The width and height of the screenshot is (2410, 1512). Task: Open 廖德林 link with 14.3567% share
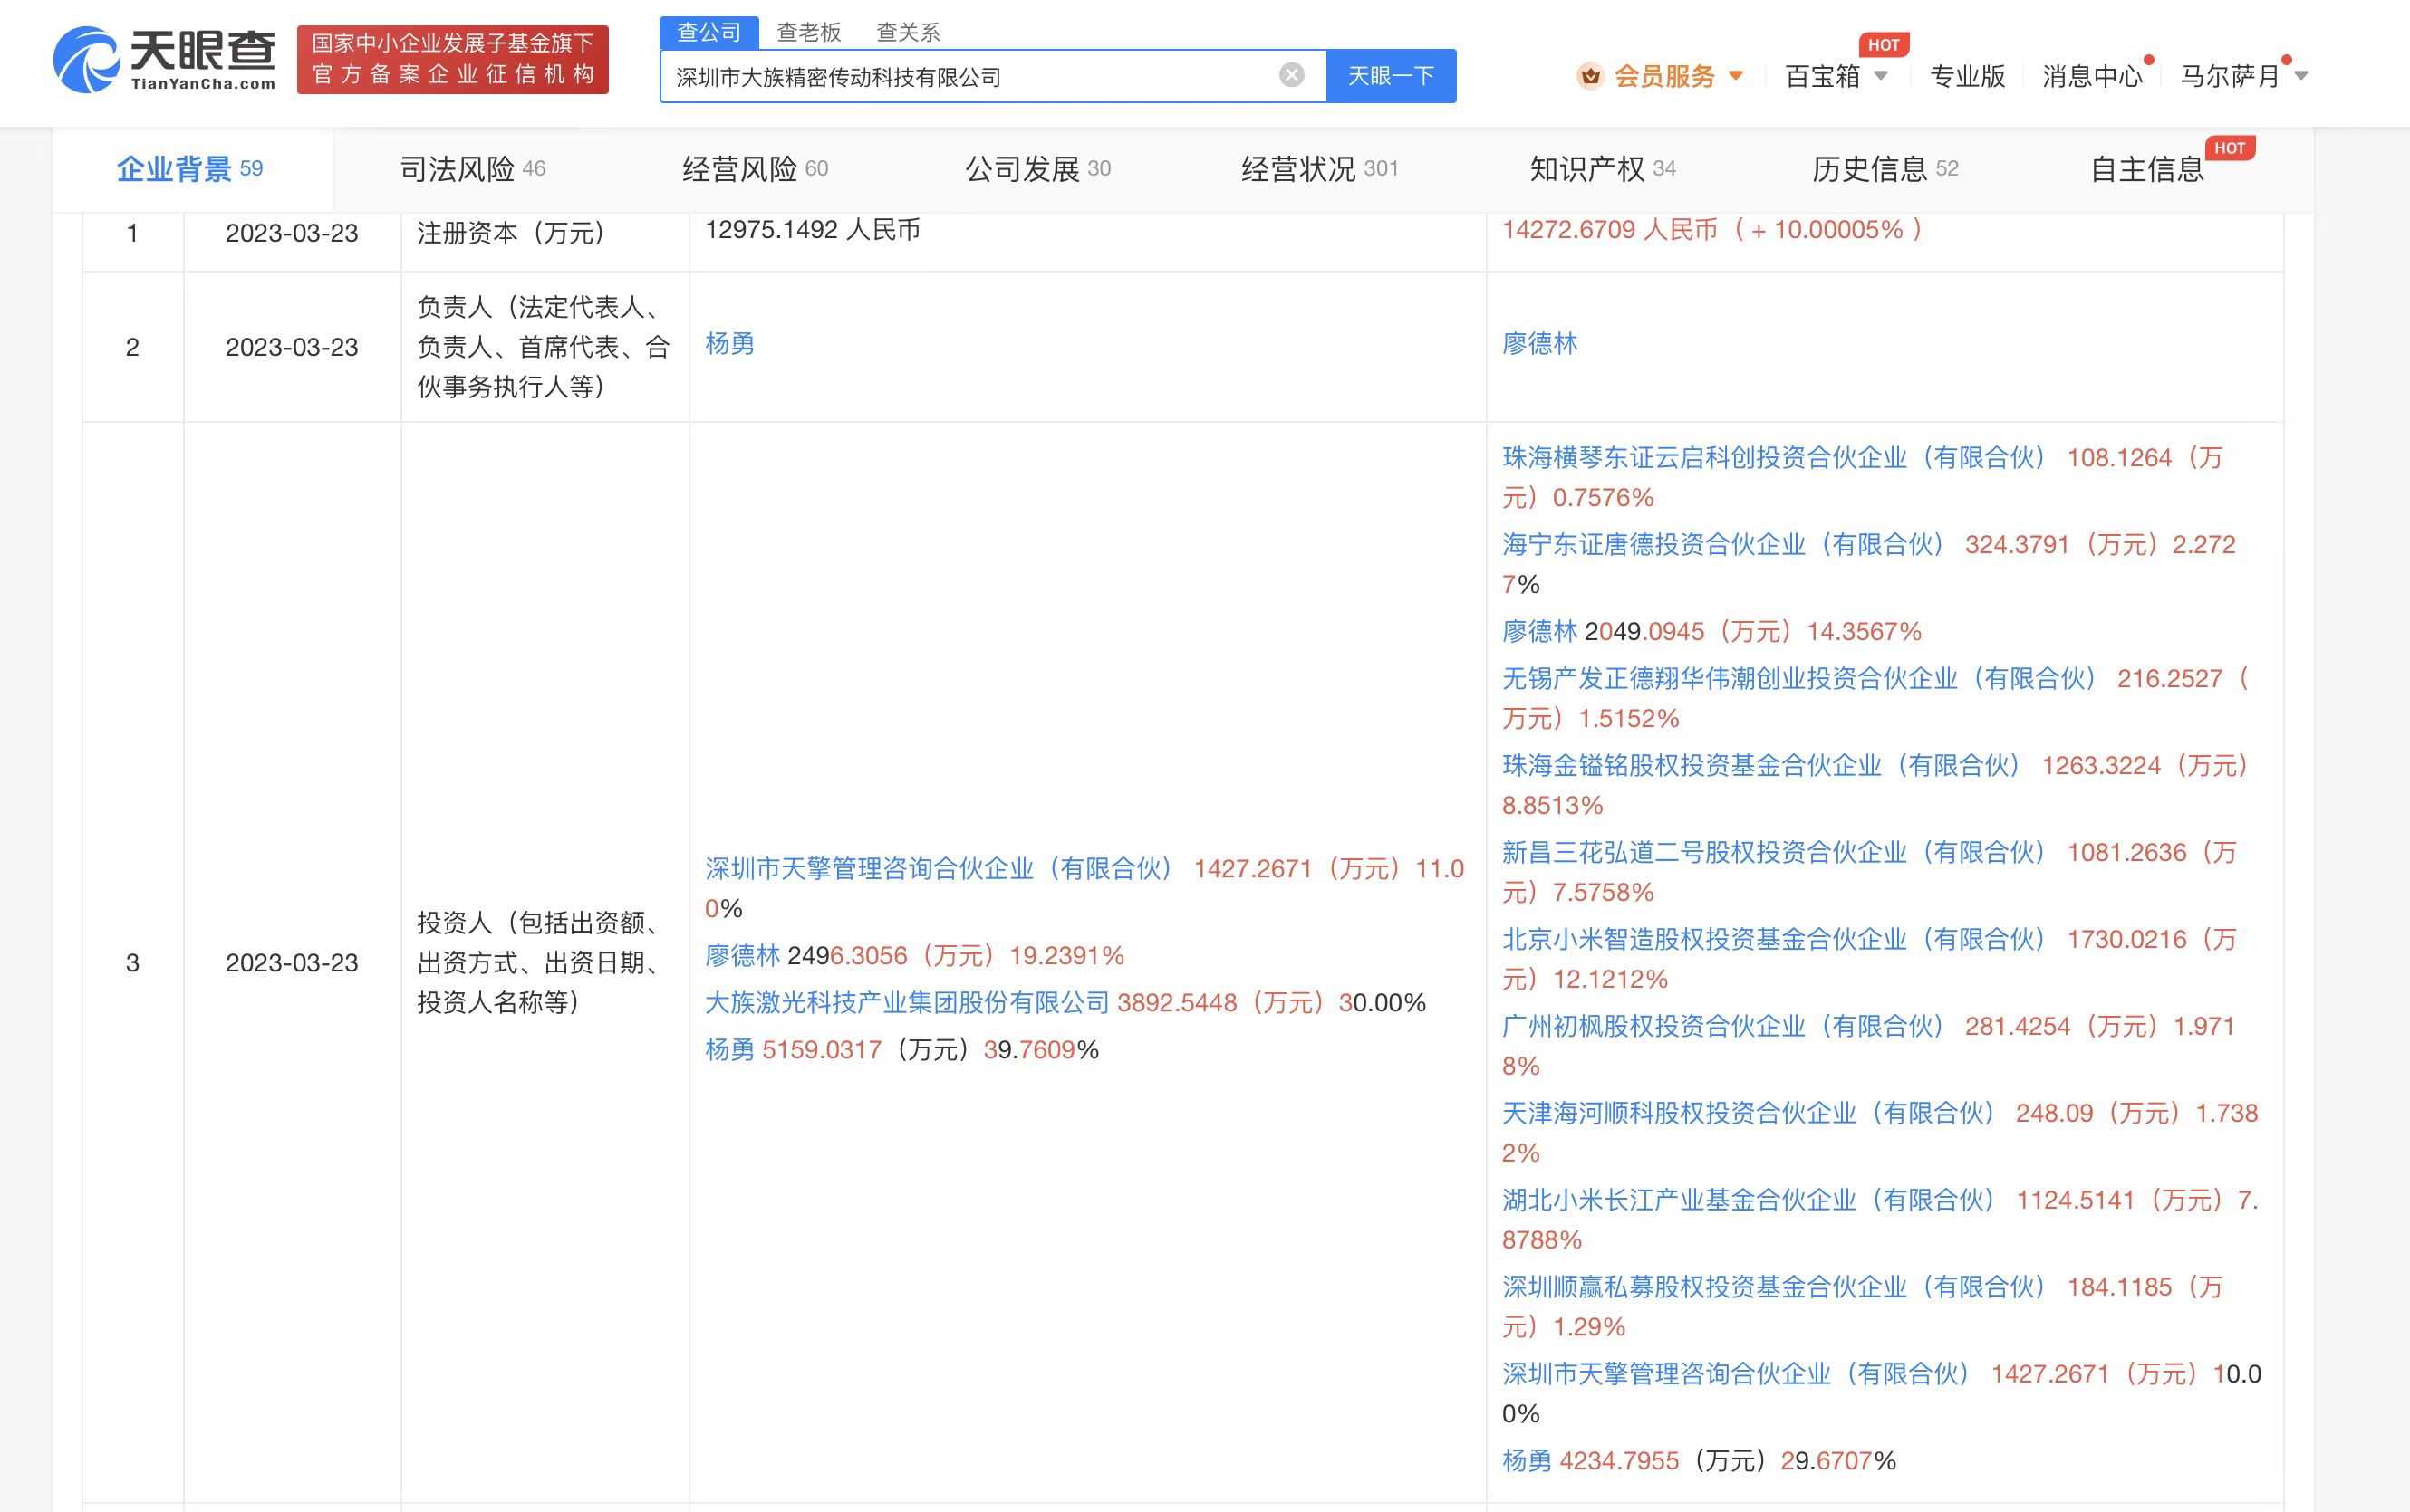pyautogui.click(x=1539, y=632)
